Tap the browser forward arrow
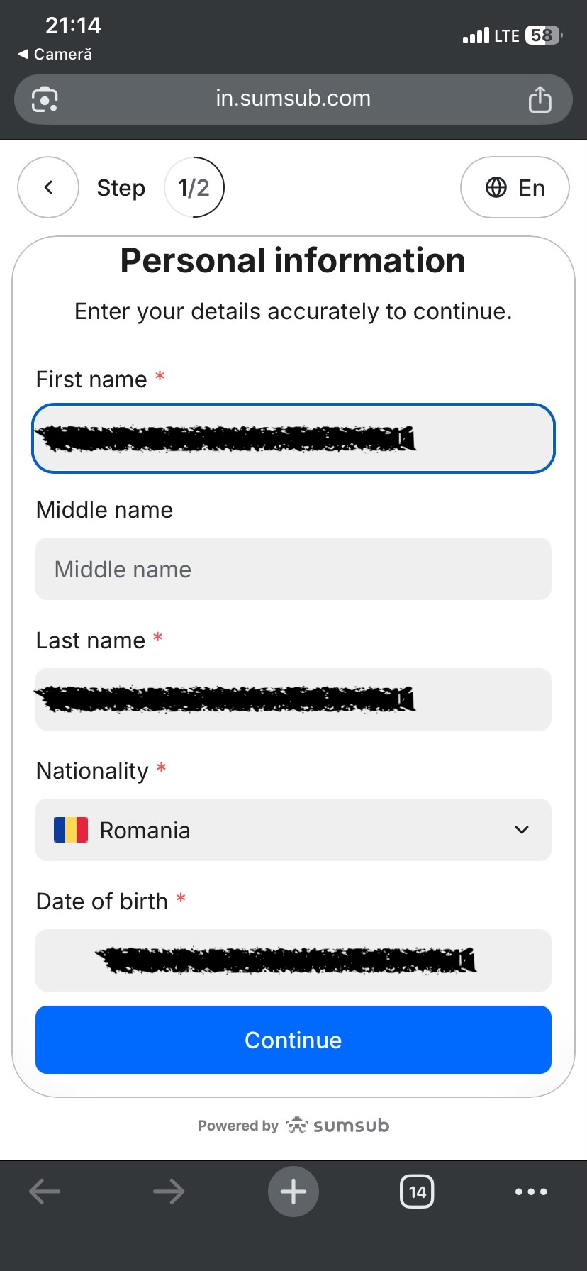Viewport: 587px width, 1271px height. 169,1192
